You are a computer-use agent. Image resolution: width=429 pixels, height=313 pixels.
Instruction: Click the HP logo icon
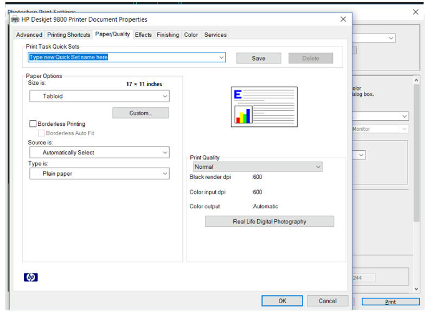(x=31, y=277)
